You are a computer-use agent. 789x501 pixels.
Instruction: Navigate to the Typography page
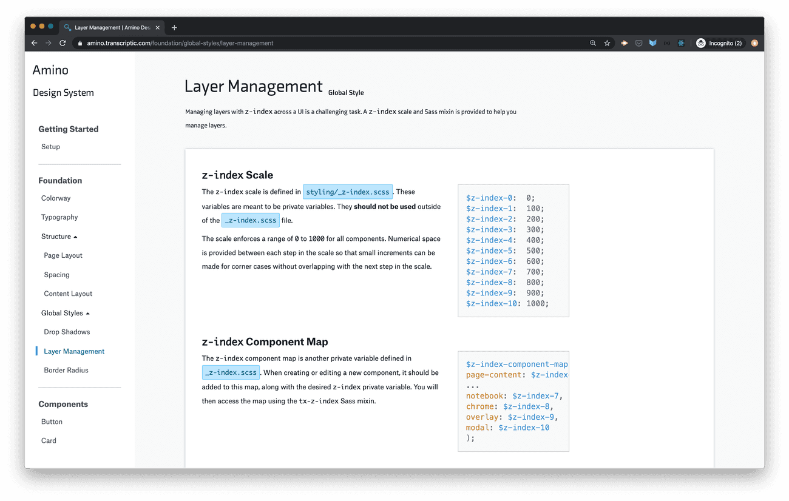click(x=59, y=217)
